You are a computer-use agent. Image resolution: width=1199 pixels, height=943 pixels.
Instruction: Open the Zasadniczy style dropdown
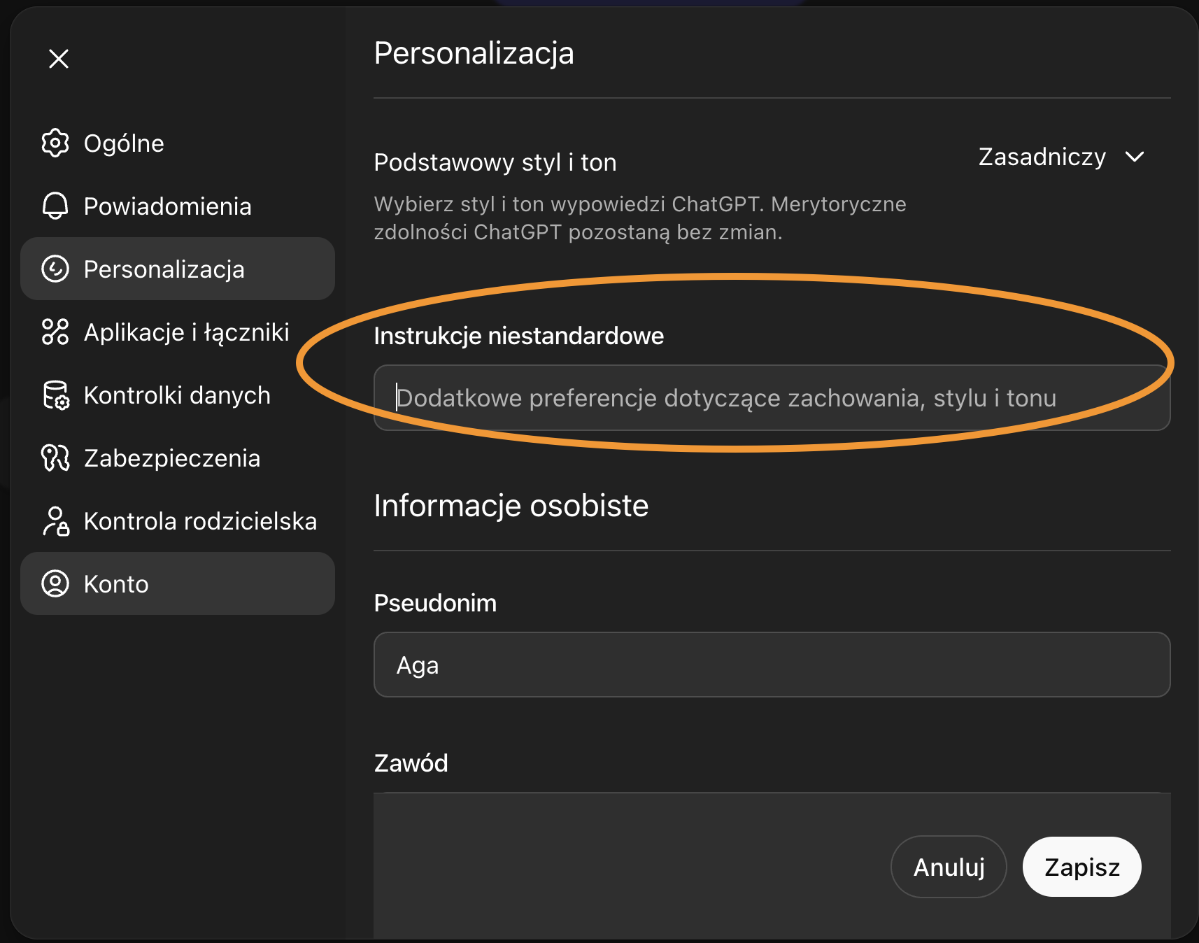pyautogui.click(x=1043, y=157)
